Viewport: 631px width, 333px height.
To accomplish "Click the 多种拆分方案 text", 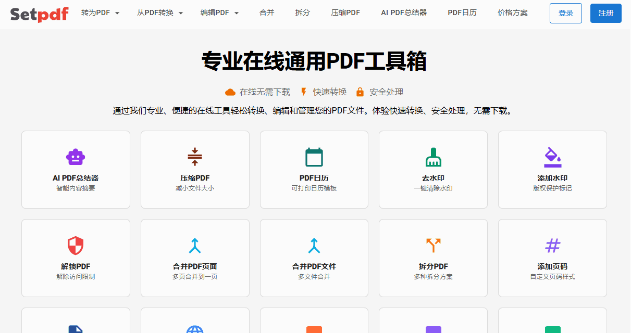I will click(433, 277).
